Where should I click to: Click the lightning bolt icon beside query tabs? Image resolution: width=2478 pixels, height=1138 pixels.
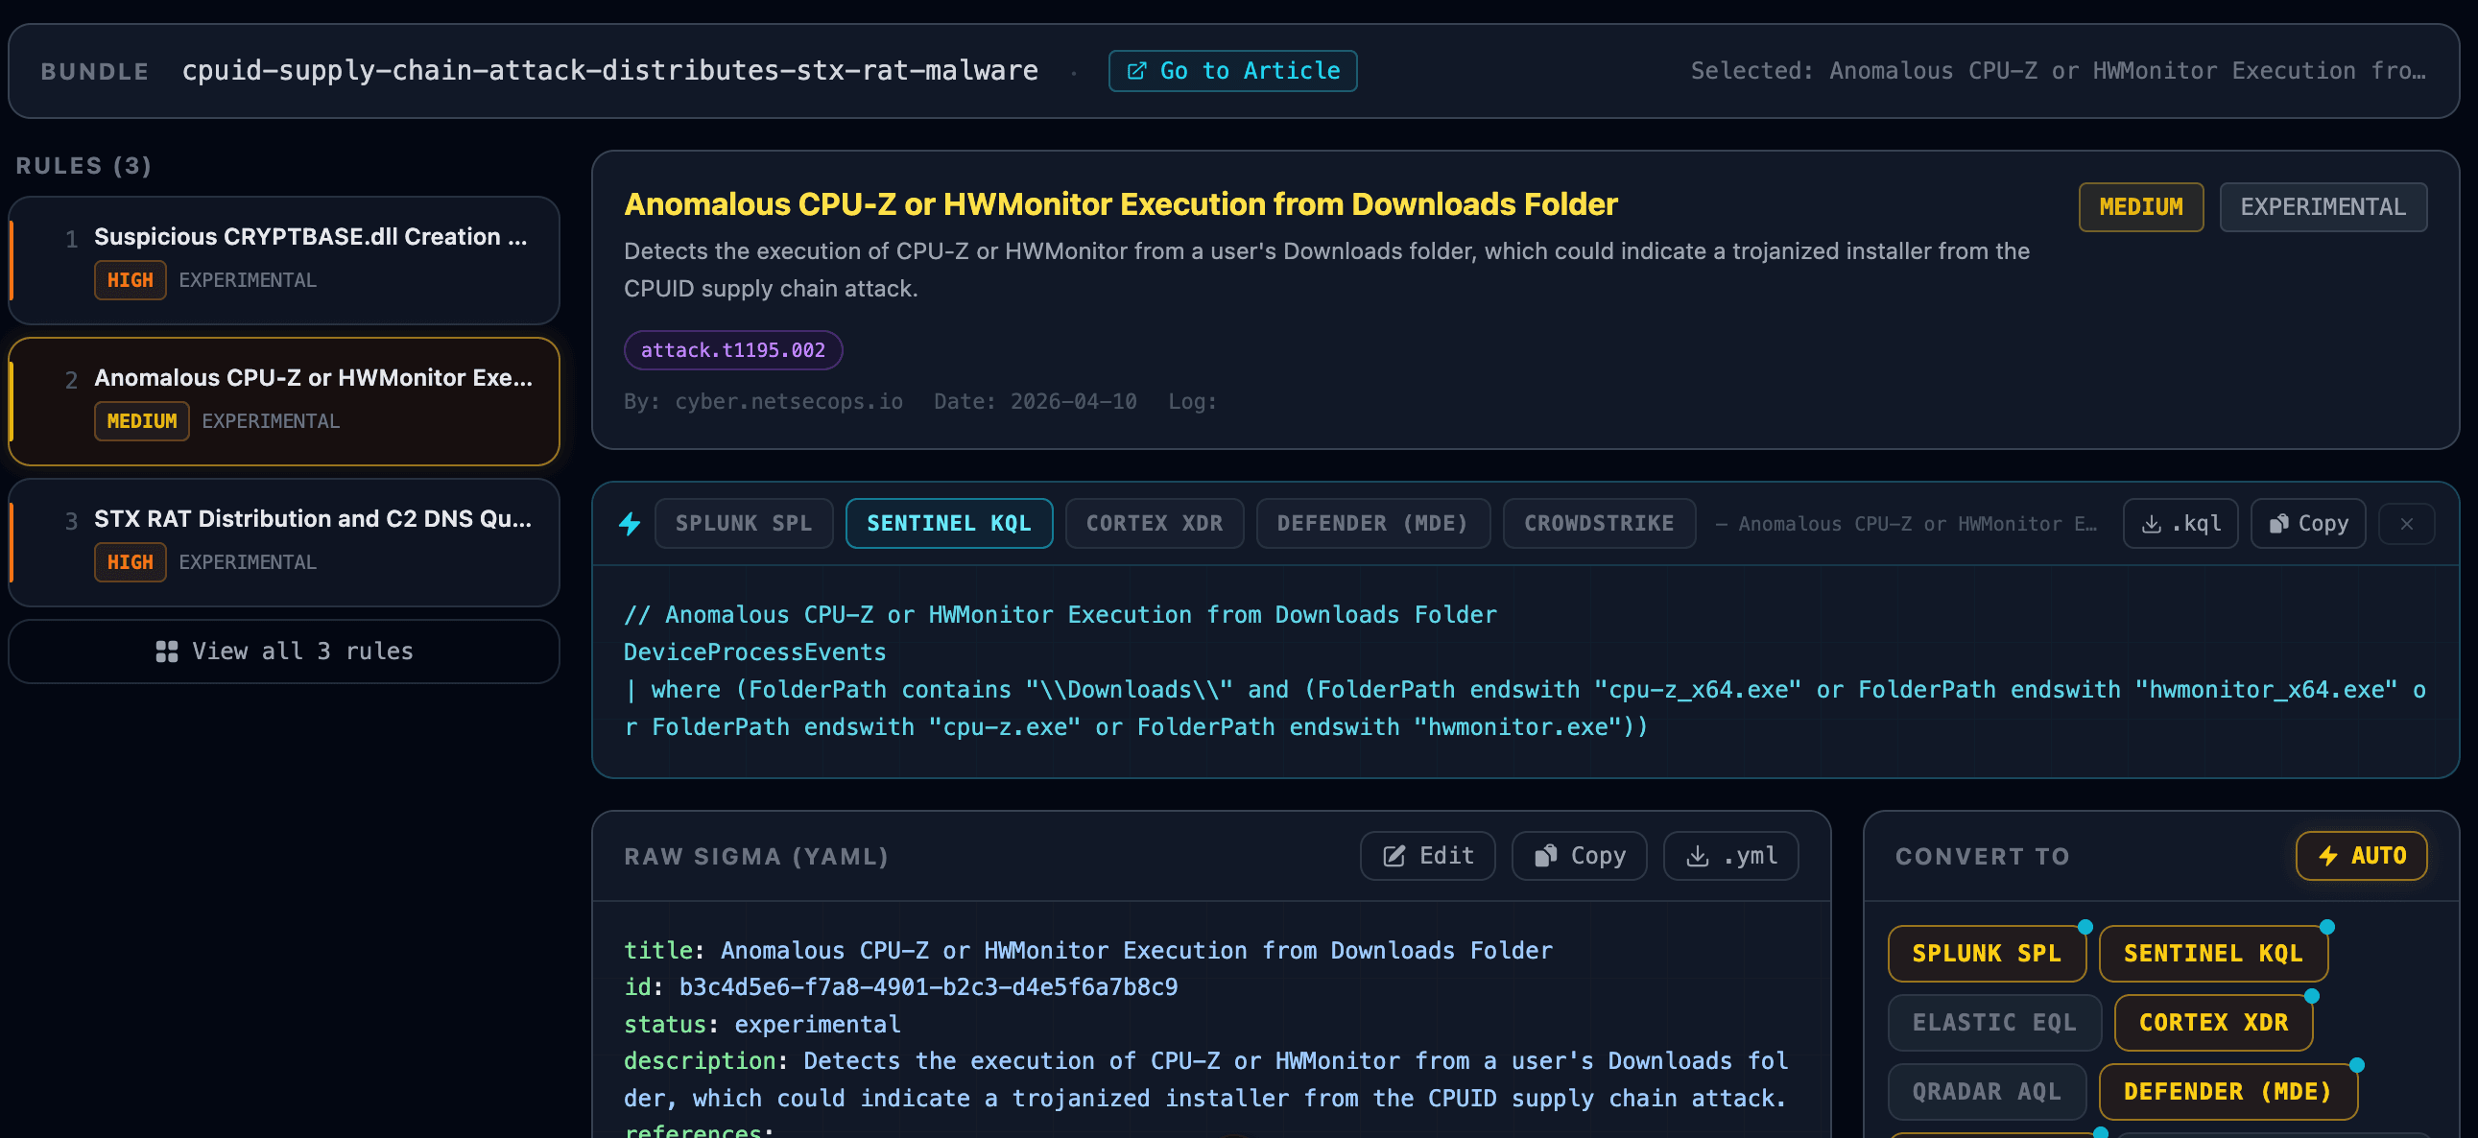click(x=631, y=523)
